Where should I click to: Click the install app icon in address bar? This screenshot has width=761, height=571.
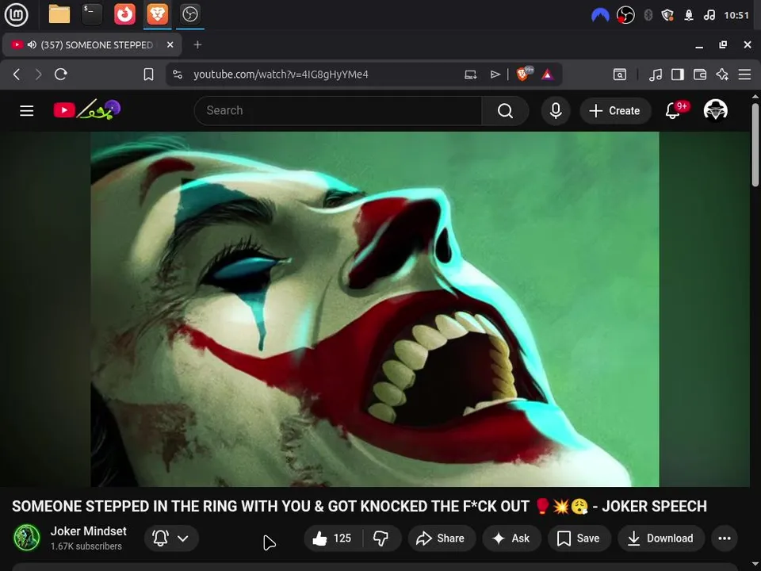(470, 75)
